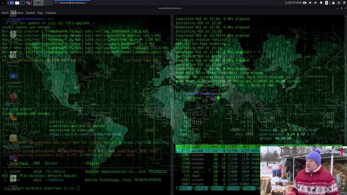This screenshot has width=347, height=195.
Task: Click the wlan0 rtw_8821ce interface row
Action: (x=85, y=172)
